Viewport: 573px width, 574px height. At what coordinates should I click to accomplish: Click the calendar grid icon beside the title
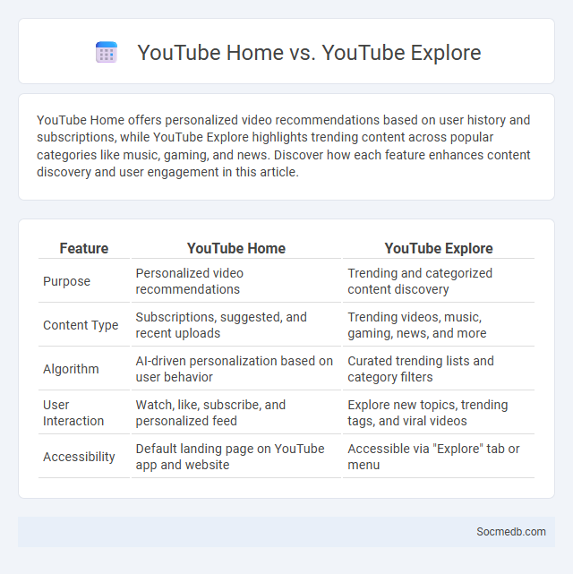coord(107,52)
